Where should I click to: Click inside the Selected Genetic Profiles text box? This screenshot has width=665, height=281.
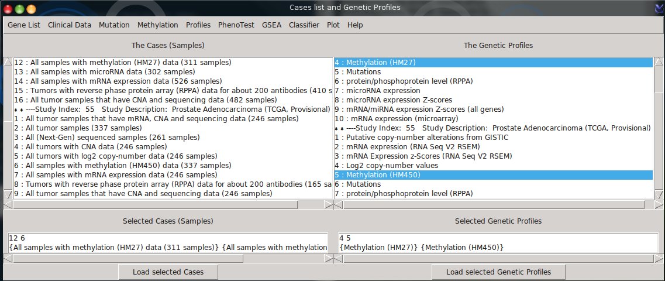(497, 242)
